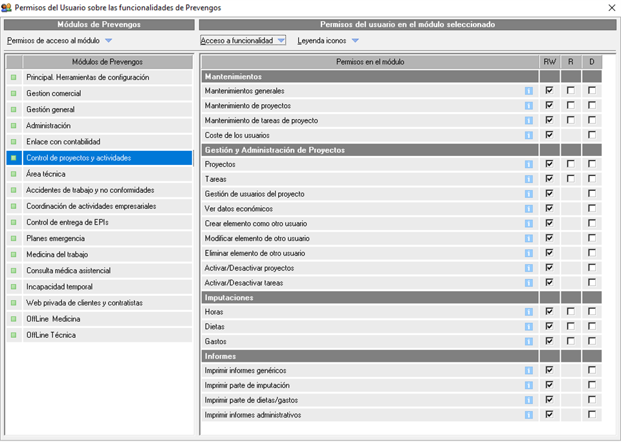This screenshot has width=621, height=442.
Task: Click info icon for Imprimir informes genéricos
Action: 528,371
